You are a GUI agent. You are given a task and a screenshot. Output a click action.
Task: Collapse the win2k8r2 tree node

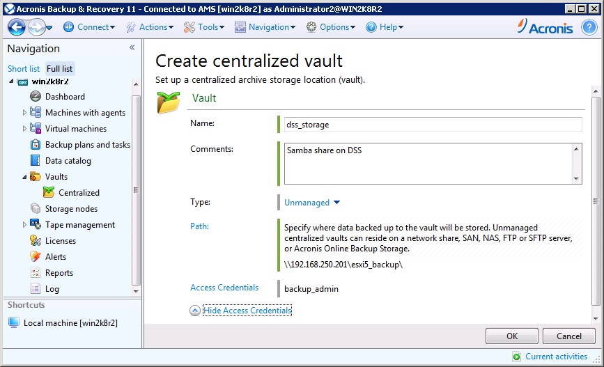11,81
